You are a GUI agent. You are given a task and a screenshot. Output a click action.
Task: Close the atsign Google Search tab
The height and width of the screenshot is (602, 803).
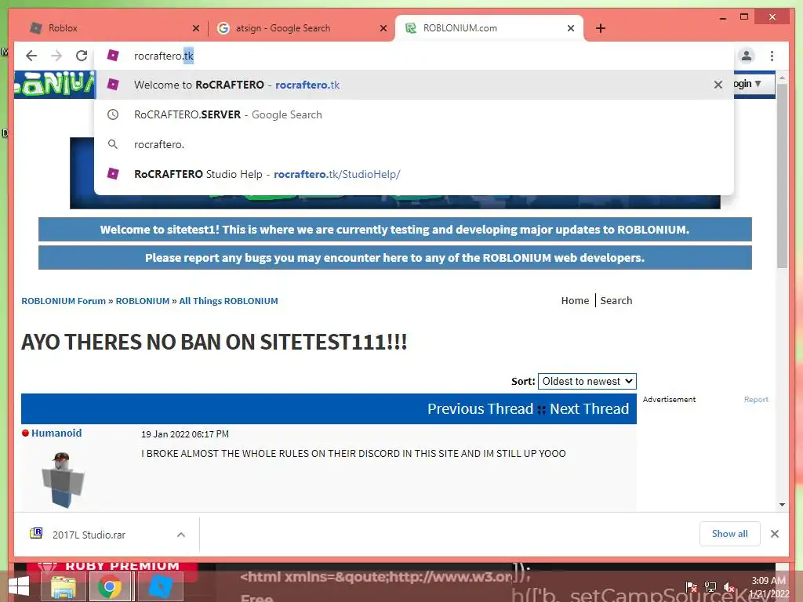[383, 28]
